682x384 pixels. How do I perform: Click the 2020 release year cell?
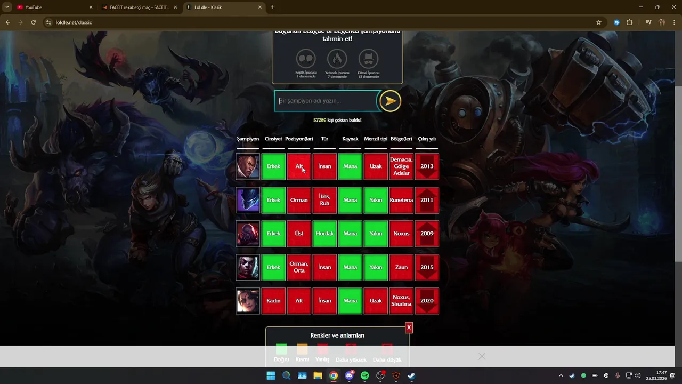pyautogui.click(x=427, y=301)
